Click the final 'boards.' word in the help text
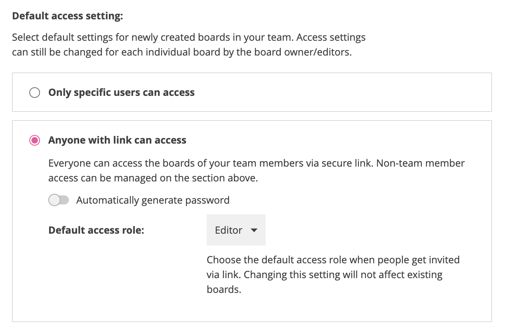Screen dimensions: 511x332 pyautogui.click(x=224, y=290)
